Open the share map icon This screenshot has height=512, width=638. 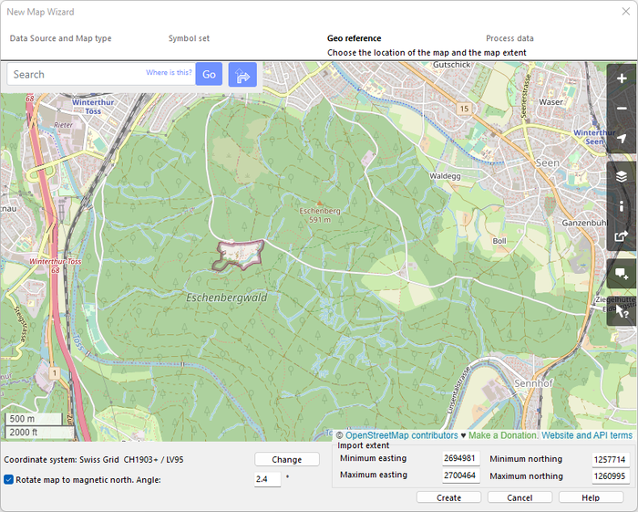(x=622, y=236)
